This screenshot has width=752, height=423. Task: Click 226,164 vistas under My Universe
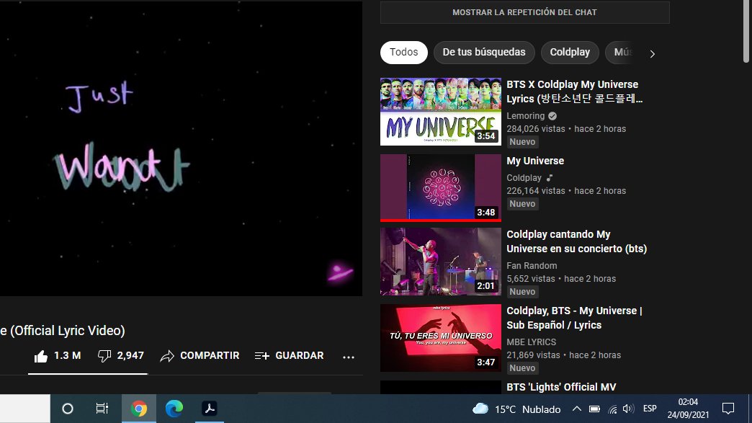[536, 191]
